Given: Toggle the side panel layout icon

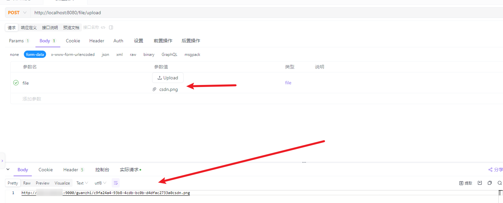Looking at the screenshot, I should tap(111, 27).
